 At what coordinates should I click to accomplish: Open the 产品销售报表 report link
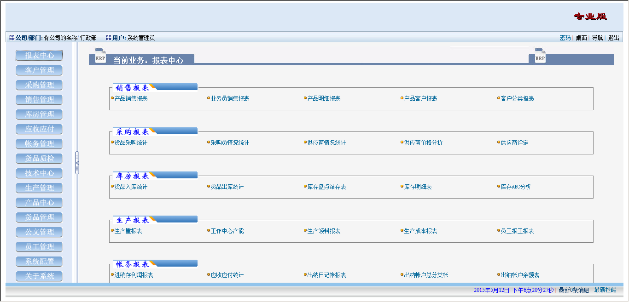131,99
